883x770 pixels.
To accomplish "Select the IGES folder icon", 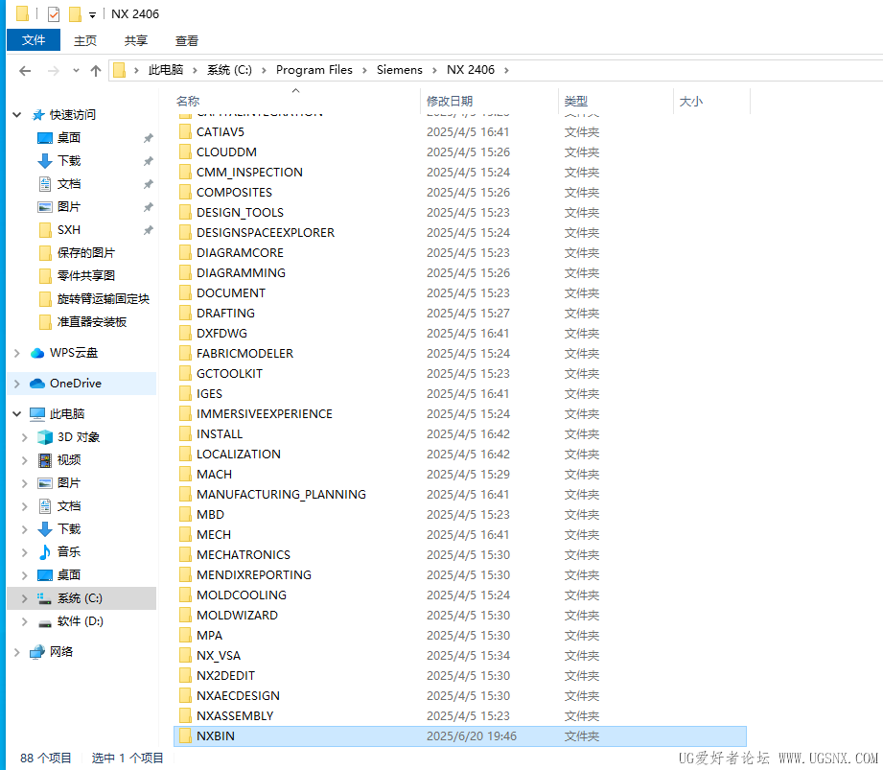I will pyautogui.click(x=185, y=394).
